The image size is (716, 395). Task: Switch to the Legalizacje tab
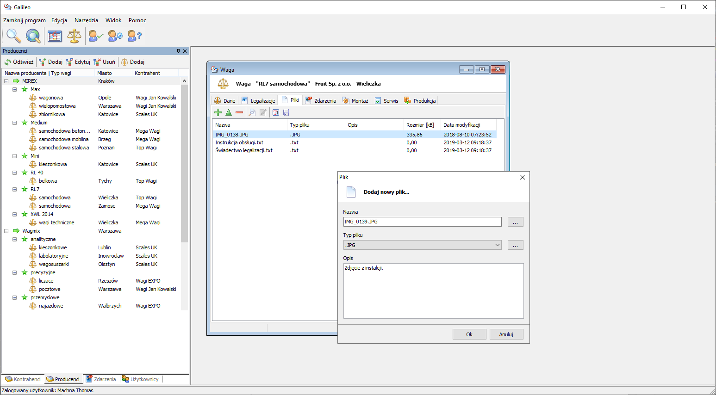[x=258, y=100]
